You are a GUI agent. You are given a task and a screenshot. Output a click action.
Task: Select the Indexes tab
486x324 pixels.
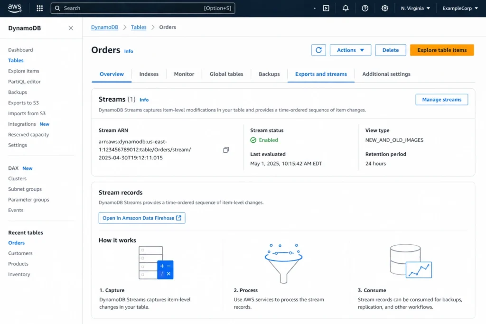point(149,74)
